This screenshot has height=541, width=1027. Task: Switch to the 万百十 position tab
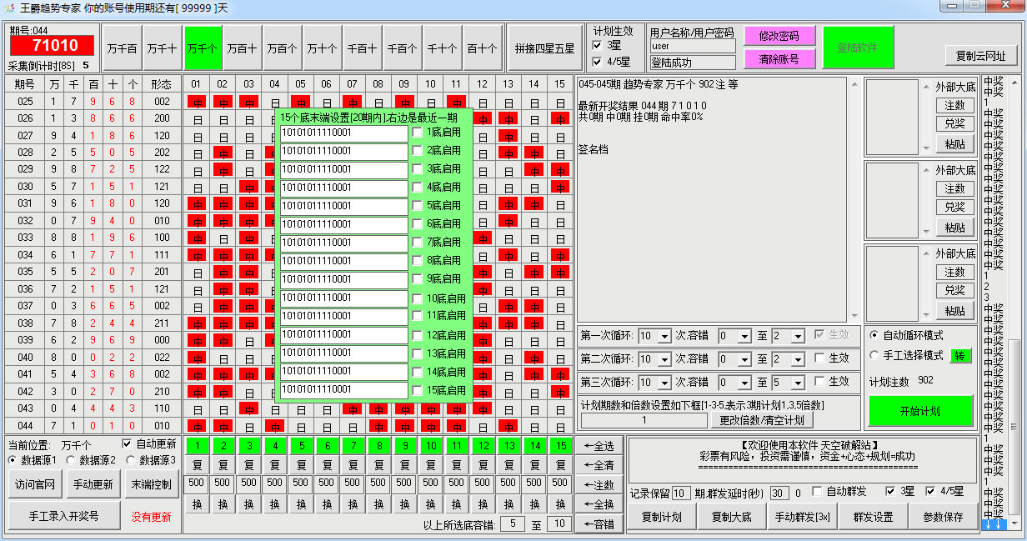[242, 48]
